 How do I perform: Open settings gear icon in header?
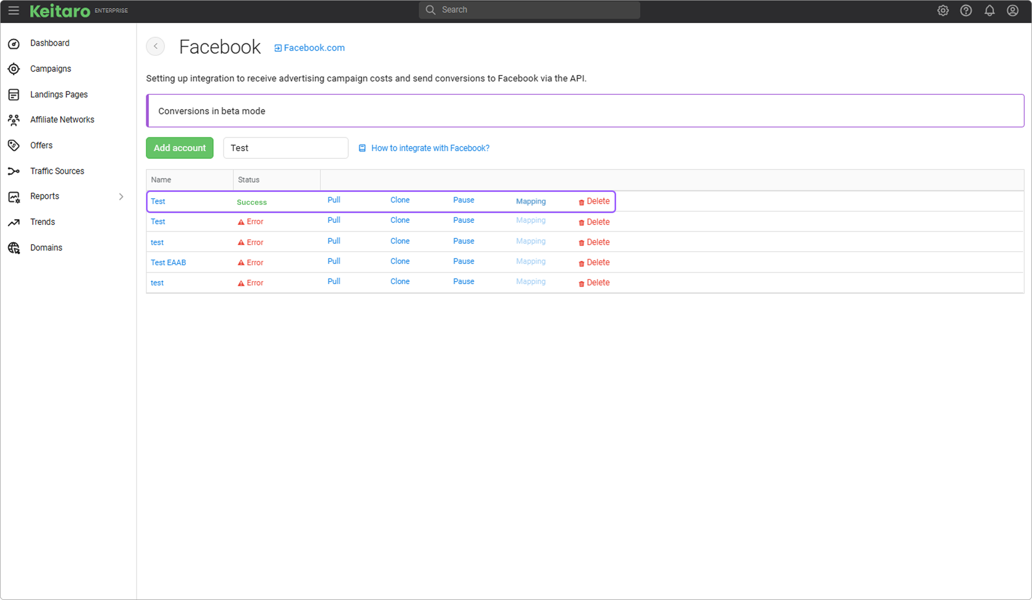[x=943, y=10]
